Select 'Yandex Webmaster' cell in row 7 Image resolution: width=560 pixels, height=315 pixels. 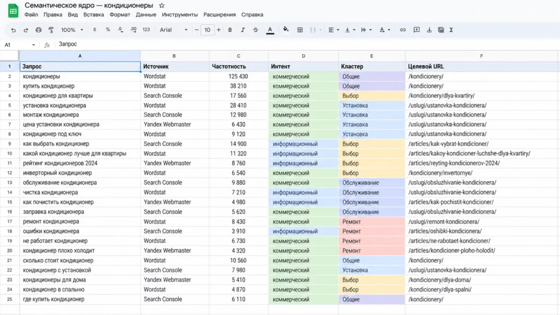[174, 125]
